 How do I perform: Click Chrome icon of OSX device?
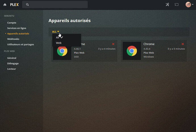62,51
